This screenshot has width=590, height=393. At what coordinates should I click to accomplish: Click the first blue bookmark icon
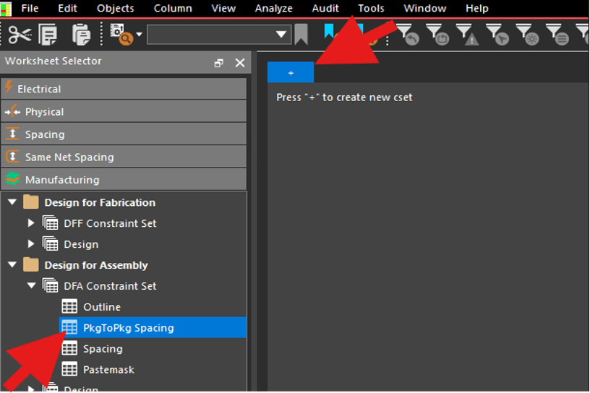tap(329, 31)
